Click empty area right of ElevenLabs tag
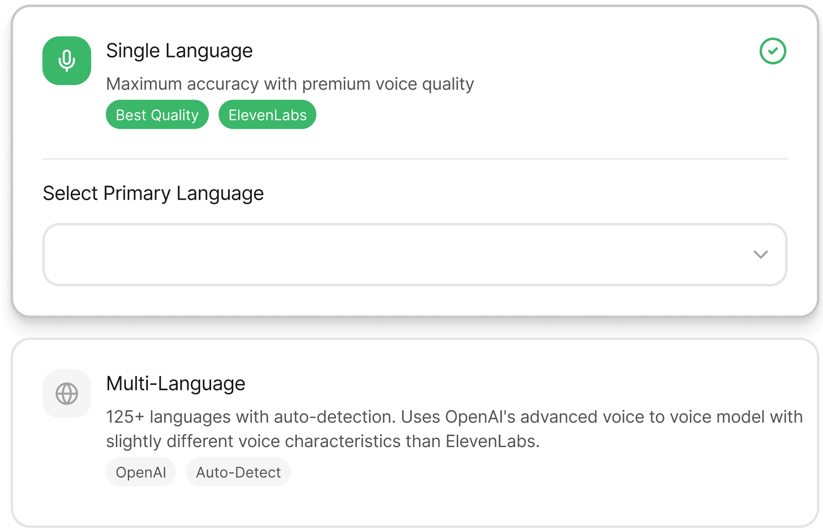This screenshot has height=528, width=823. coord(479,115)
